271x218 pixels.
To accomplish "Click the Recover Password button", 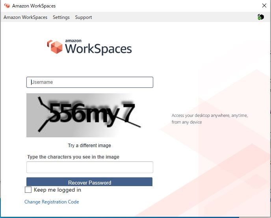I will click(x=89, y=182).
